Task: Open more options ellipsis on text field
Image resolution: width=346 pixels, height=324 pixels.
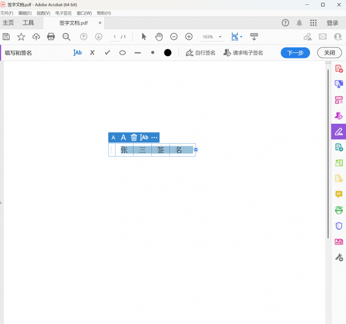Action: click(x=154, y=138)
